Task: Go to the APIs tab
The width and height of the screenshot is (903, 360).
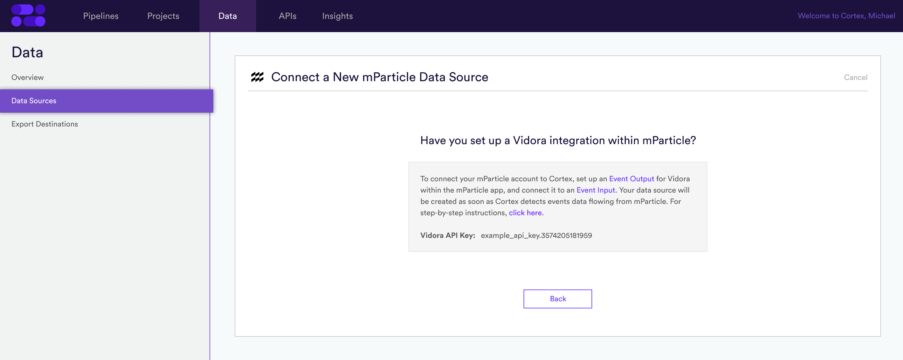Action: (288, 16)
